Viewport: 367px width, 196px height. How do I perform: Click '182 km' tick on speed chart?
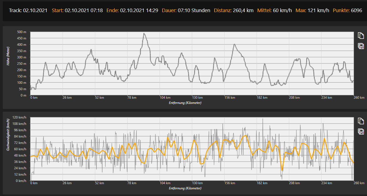262,183
